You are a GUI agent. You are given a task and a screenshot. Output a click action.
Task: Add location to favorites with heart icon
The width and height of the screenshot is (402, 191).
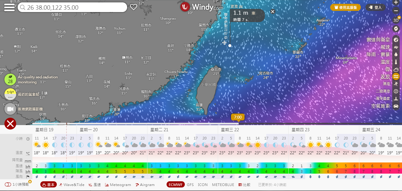point(134,7)
